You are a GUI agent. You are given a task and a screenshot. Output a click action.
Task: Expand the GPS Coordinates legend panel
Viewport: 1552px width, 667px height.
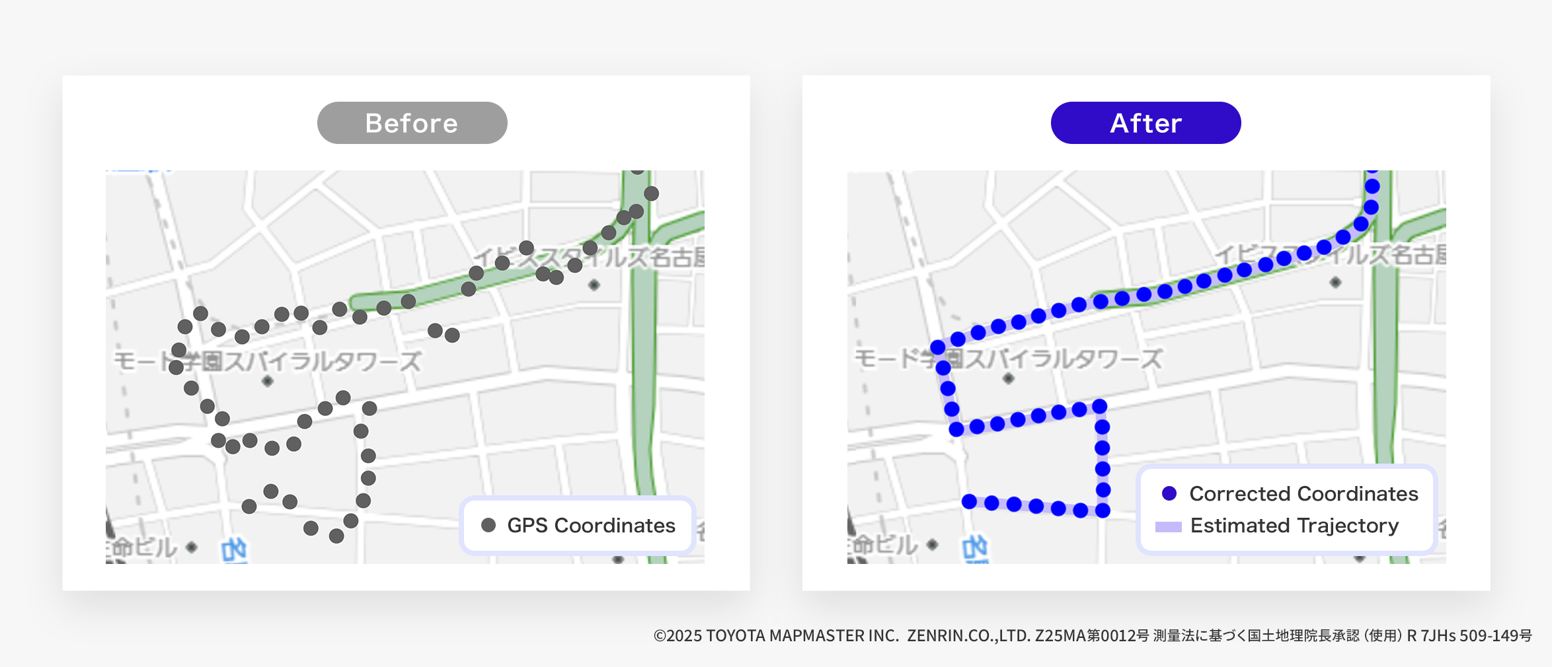(576, 525)
